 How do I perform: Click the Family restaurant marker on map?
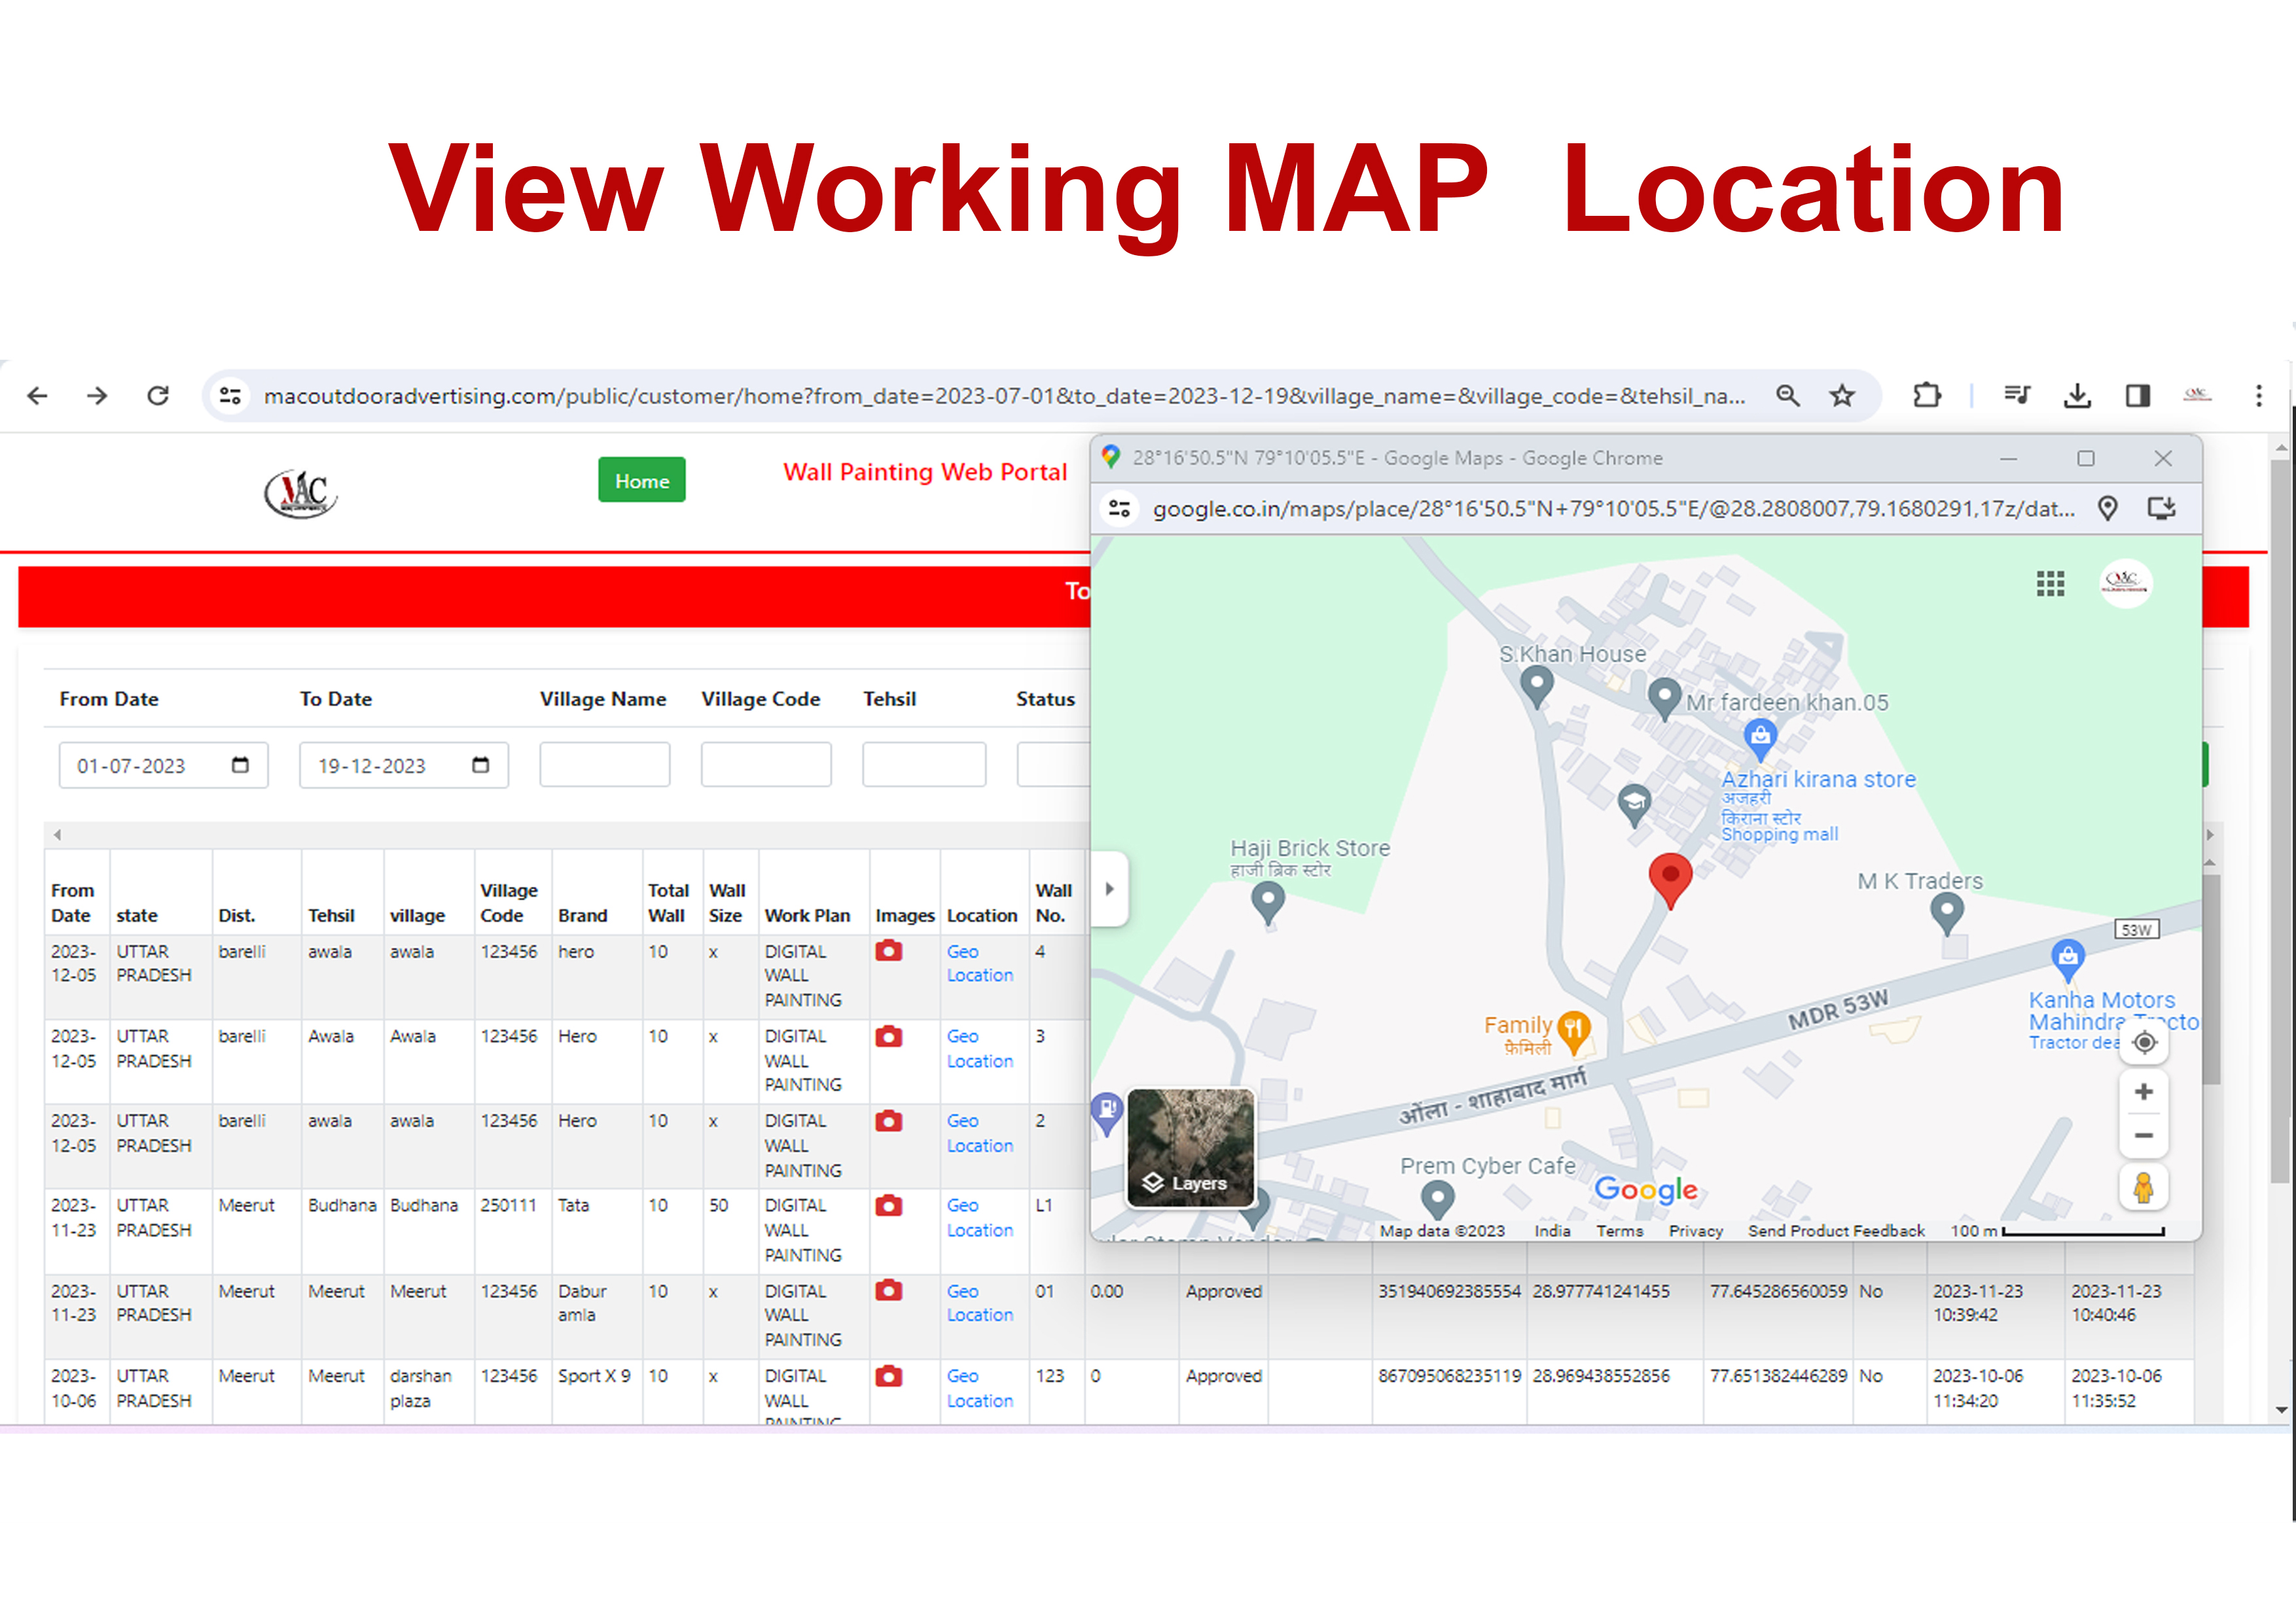click(1574, 1033)
